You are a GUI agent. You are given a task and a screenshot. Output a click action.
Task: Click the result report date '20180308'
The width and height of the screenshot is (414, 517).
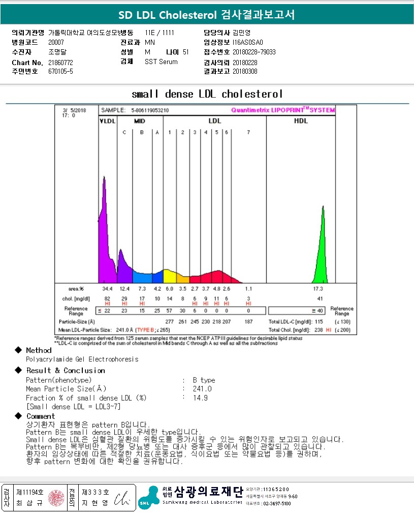245,71
